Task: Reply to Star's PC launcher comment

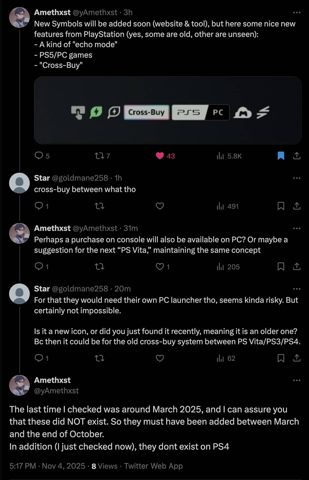Action: pos(39,358)
